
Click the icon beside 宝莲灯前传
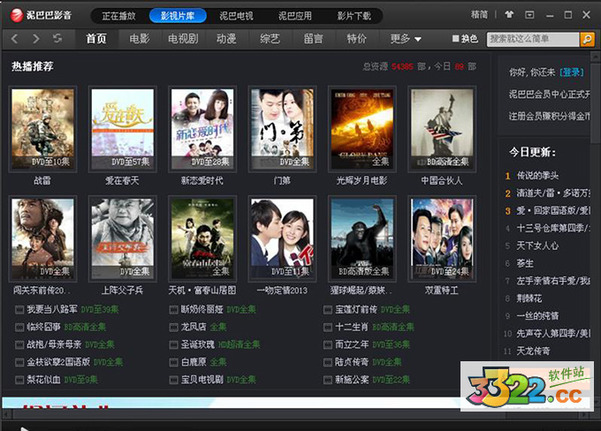[328, 309]
